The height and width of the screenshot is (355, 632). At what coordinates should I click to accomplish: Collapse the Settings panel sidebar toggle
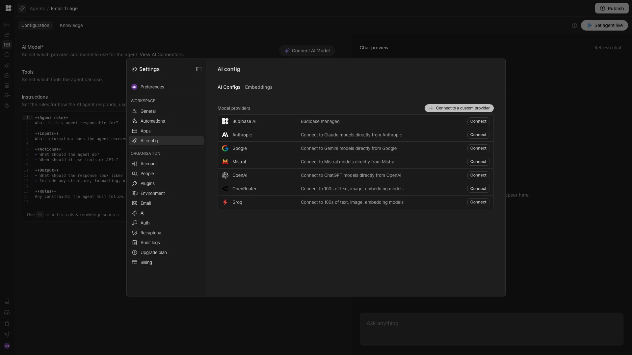[198, 69]
